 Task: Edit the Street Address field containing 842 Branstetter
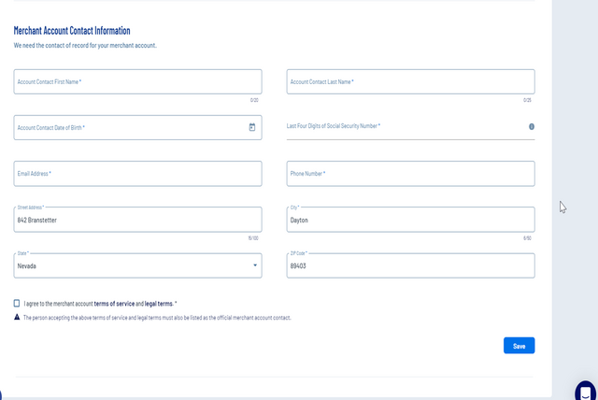(x=137, y=220)
